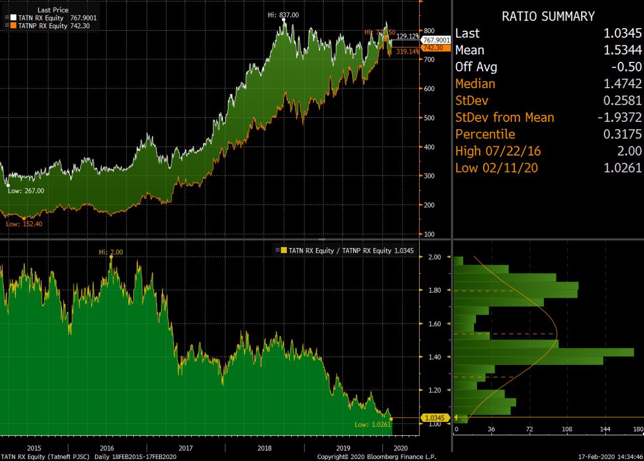Click the 2019 label on time axis

click(343, 448)
